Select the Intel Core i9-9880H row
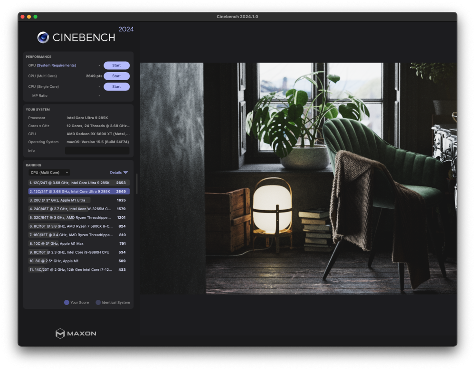The height and width of the screenshot is (370, 475). point(79,252)
